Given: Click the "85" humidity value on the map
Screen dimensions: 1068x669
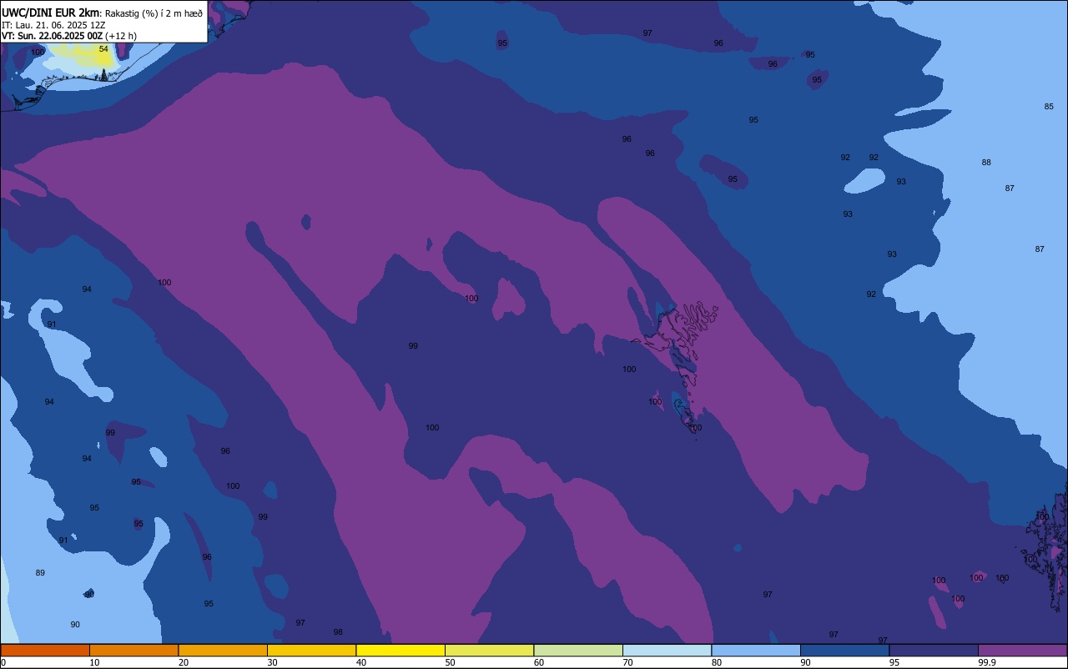Looking at the screenshot, I should (1049, 107).
